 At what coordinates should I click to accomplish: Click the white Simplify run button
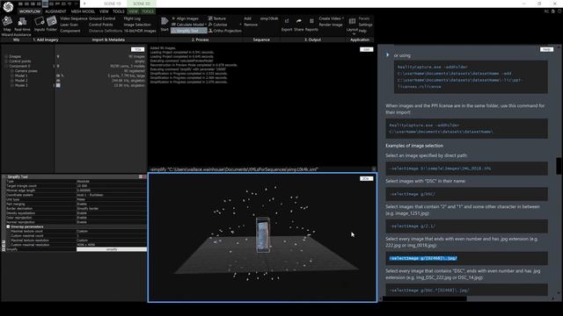click(x=112, y=249)
